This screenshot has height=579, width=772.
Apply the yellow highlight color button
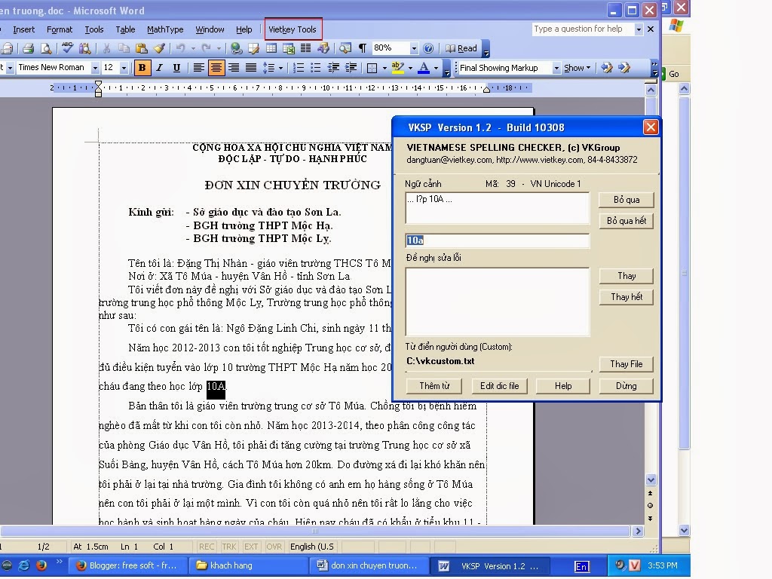pyautogui.click(x=398, y=68)
